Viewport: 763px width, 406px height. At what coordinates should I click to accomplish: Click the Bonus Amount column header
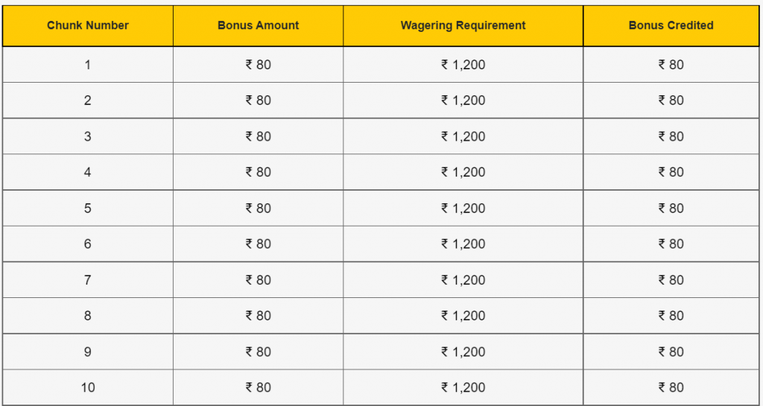coord(258,26)
